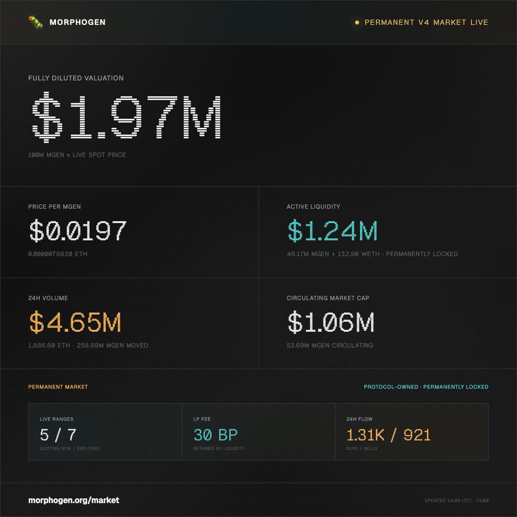Click the '24H FLOW' label
This screenshot has height=517, width=517.
click(360, 419)
